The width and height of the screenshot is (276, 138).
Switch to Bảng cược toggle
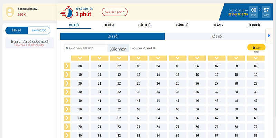[x=39, y=30]
